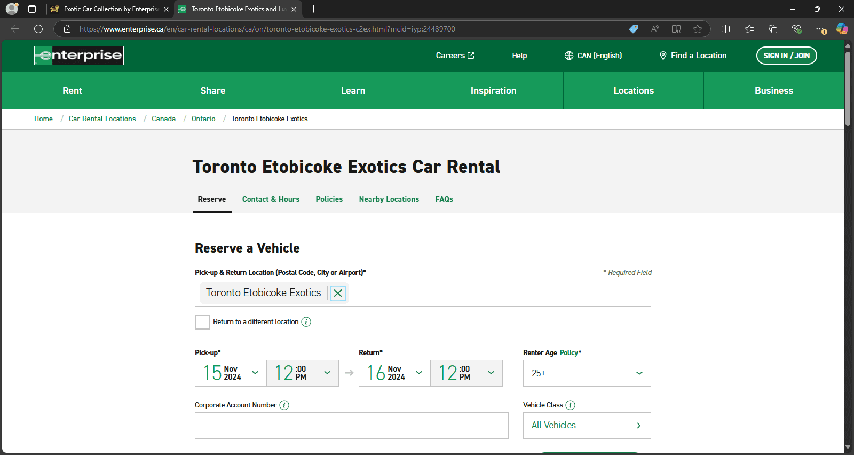The image size is (854, 455).
Task: Click the Corporate Account Number field
Action: (x=352, y=426)
